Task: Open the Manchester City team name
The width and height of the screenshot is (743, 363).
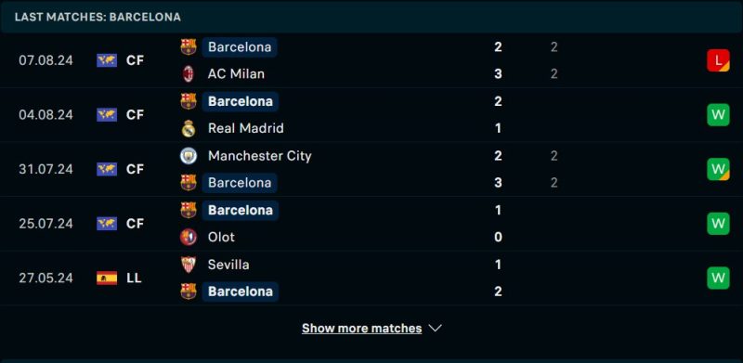Action: tap(260, 156)
